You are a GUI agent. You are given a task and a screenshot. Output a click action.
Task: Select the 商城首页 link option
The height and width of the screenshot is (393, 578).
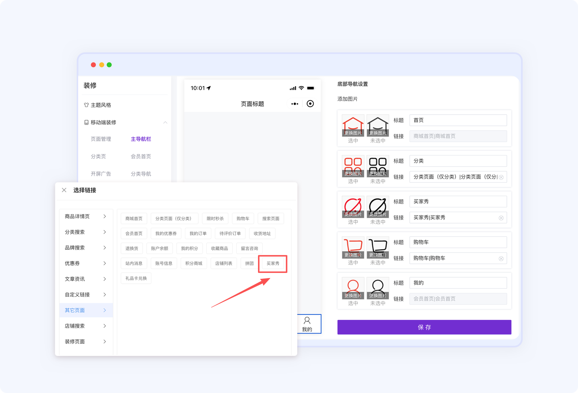[134, 218]
